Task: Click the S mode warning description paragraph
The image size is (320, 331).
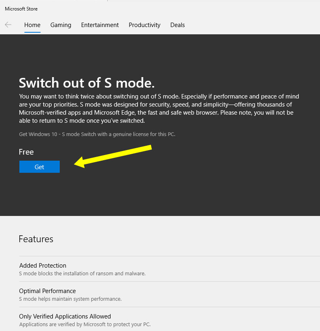Action: pos(159,109)
